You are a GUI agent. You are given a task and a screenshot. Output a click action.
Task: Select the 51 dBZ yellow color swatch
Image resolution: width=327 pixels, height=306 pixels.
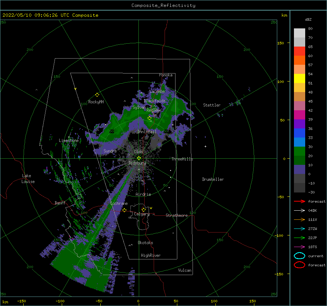click(x=299, y=78)
